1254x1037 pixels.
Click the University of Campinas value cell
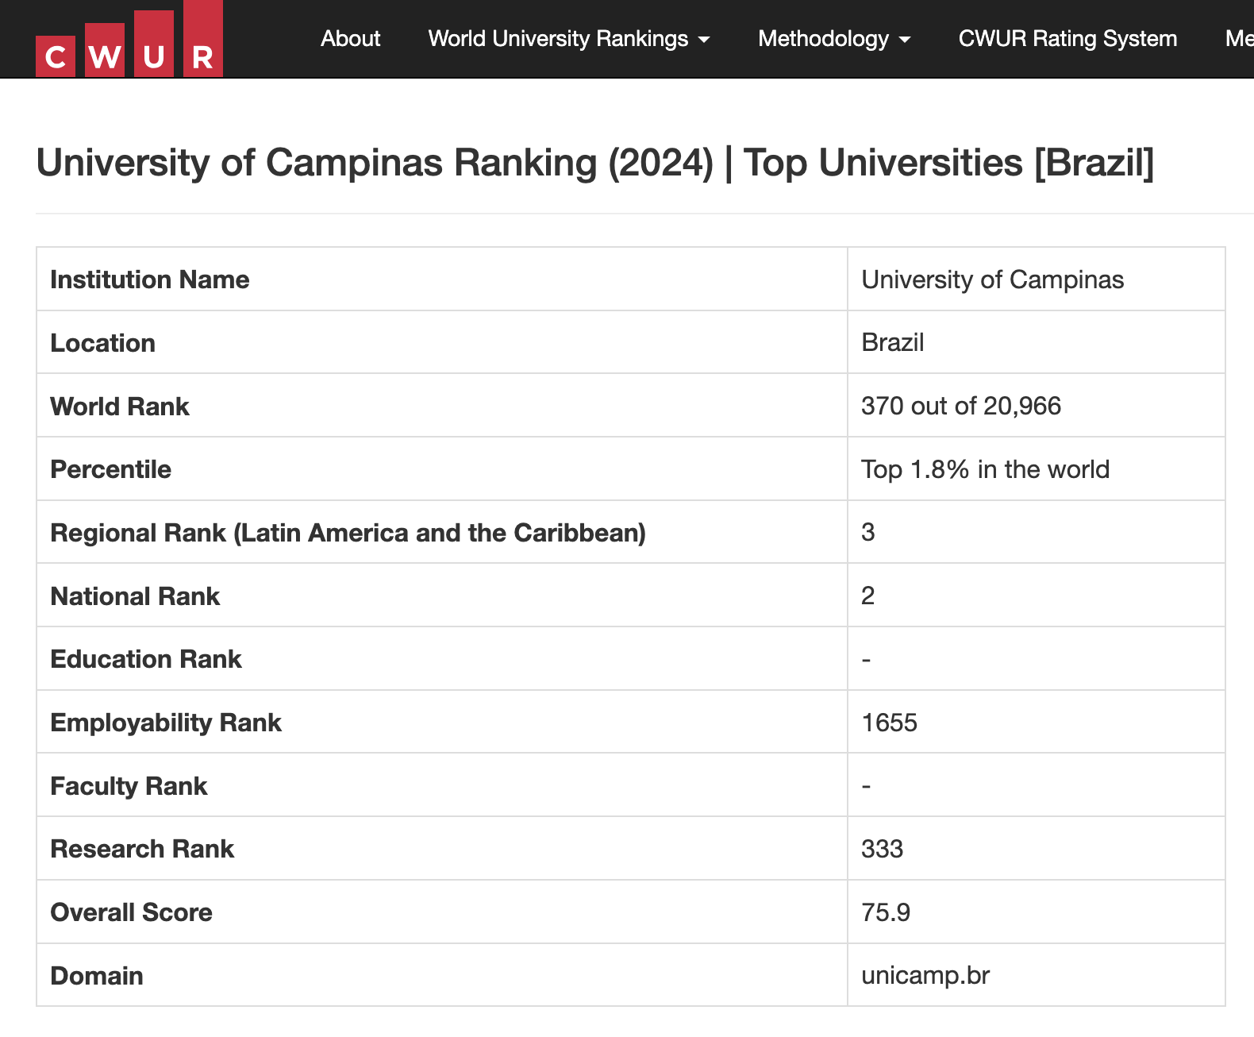(992, 279)
